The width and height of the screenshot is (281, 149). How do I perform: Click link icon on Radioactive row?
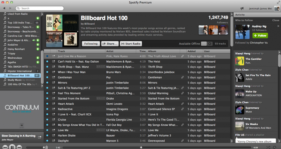click(x=182, y=109)
